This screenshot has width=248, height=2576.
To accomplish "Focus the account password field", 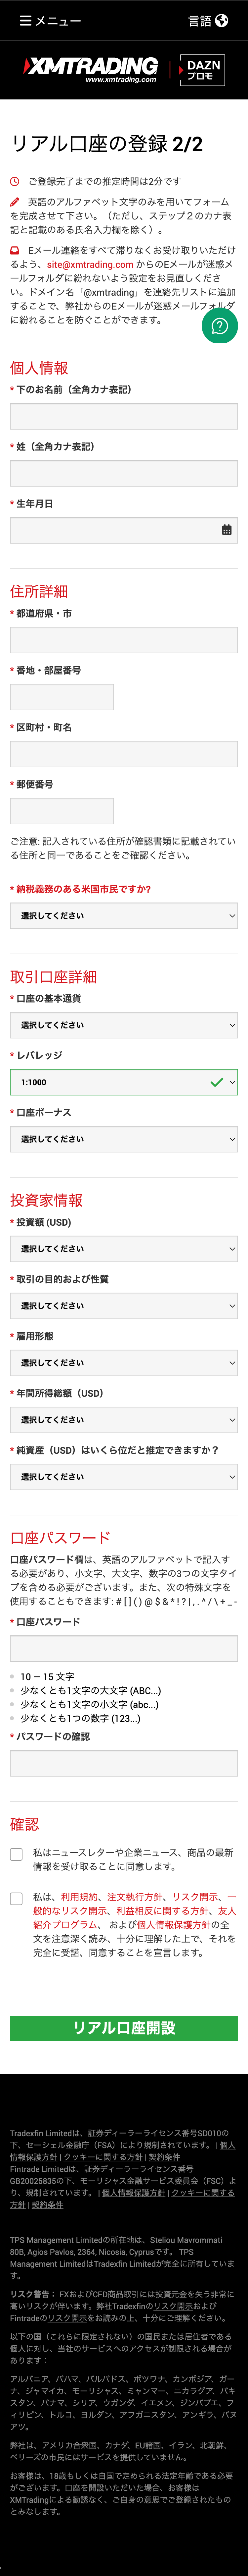I will pos(123,1649).
